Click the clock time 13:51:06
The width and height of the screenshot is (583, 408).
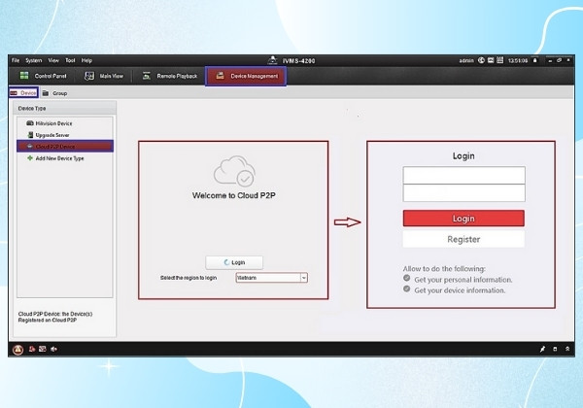pyautogui.click(x=518, y=60)
